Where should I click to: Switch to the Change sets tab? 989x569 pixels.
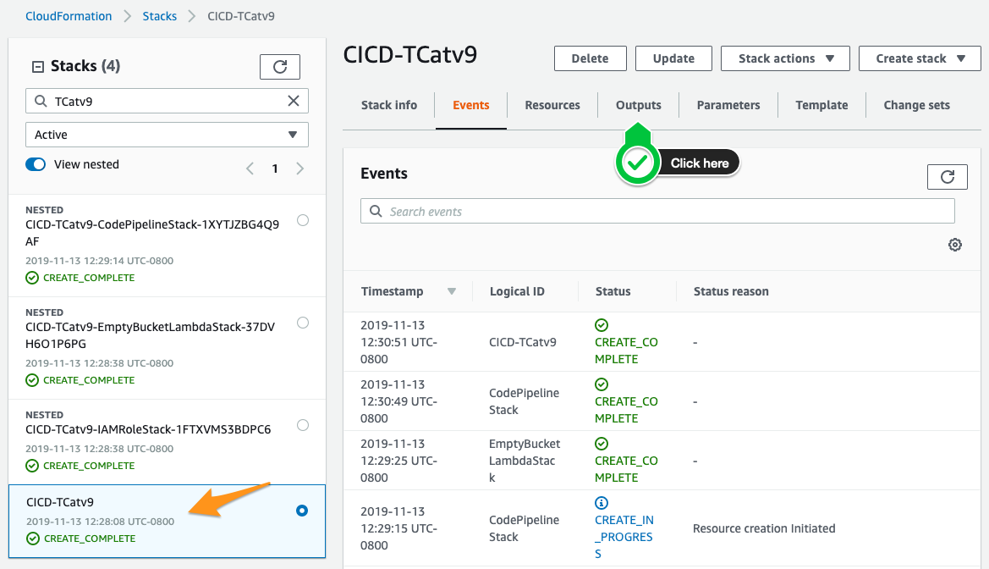coord(916,105)
